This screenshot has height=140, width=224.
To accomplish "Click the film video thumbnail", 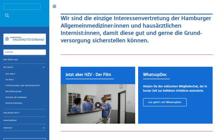I will [x=98, y=104].
